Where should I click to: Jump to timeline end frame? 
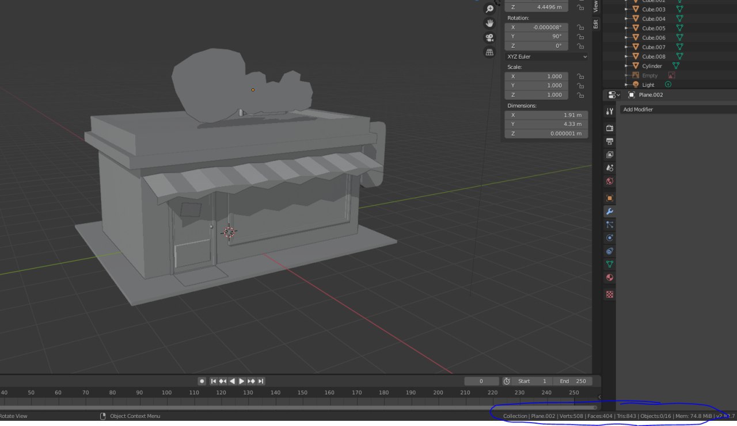point(261,381)
